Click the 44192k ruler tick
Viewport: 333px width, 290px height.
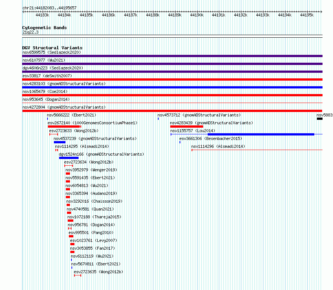click(x=241, y=15)
